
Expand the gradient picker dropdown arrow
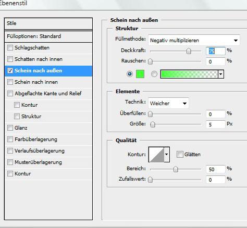pyautogui.click(x=220, y=74)
